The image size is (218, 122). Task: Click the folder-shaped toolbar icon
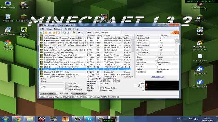tap(59, 33)
